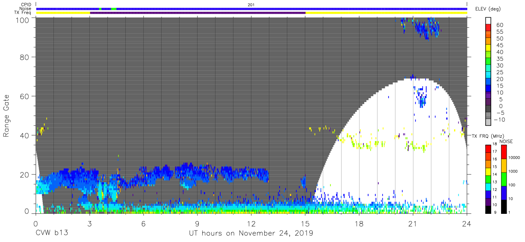Click the '201' CPID value
Viewport: 525px width, 242px height.
[251, 4]
